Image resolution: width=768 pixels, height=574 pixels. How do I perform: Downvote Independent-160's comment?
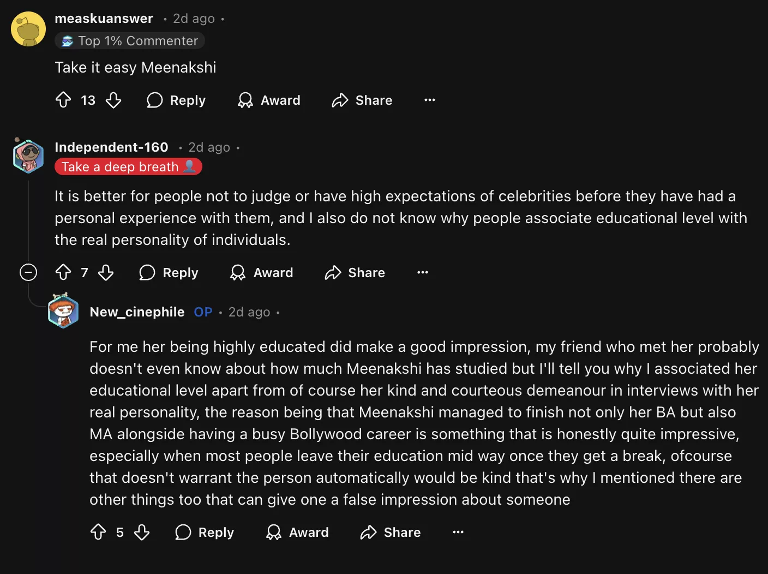point(106,272)
